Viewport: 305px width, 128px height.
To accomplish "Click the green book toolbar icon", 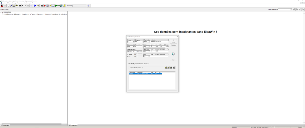I will (x=56, y=6).
